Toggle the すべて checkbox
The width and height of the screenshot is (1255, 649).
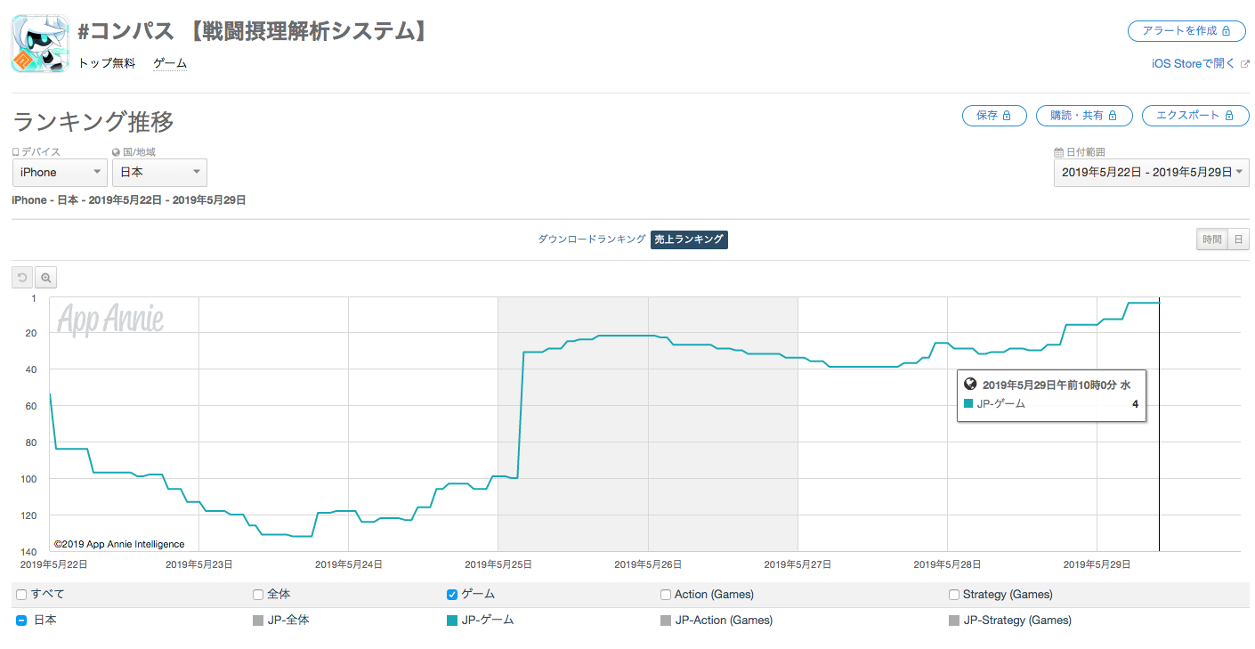pyautogui.click(x=20, y=595)
